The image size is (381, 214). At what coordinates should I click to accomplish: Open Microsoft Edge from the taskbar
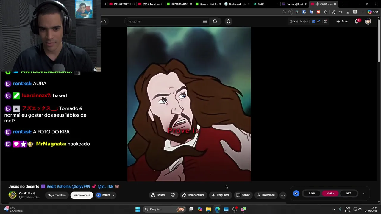(x=217, y=209)
